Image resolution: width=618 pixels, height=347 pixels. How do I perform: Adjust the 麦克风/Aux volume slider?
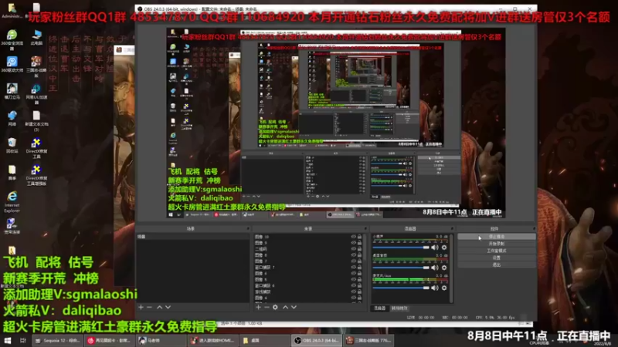pos(401,288)
